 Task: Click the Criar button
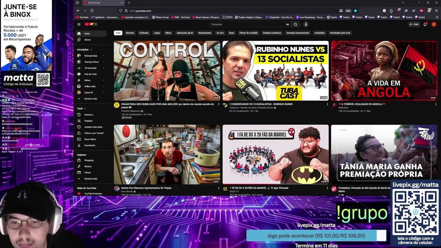413,24
